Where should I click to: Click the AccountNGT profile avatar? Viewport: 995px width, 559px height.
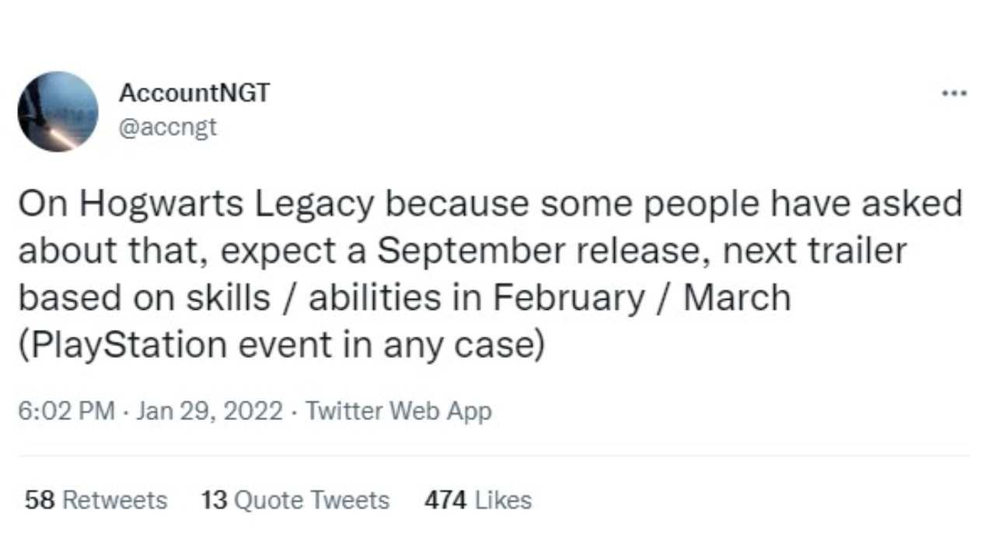click(x=58, y=112)
